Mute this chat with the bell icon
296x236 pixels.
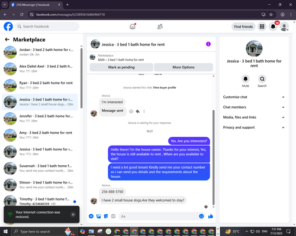(x=246, y=79)
